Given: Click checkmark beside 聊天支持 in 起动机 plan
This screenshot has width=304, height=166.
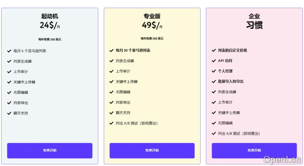Looking at the screenshot, I should [x=9, y=113].
